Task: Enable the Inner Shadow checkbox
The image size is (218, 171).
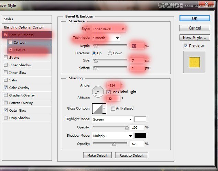Action: point(6,65)
